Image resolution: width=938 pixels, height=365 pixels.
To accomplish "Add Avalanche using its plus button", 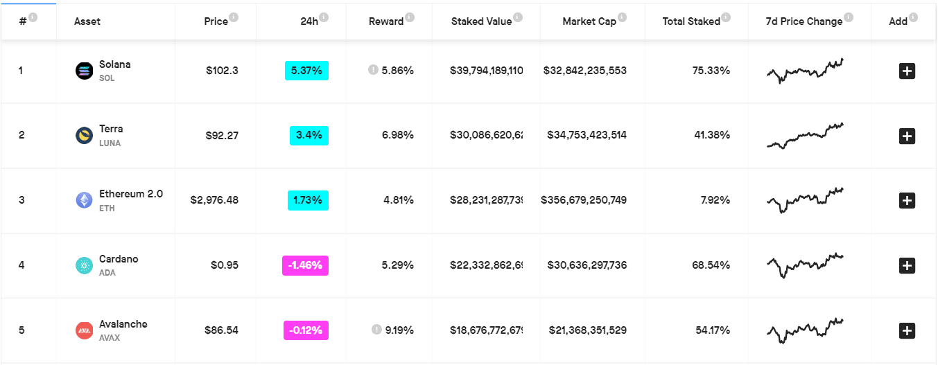I will [907, 330].
